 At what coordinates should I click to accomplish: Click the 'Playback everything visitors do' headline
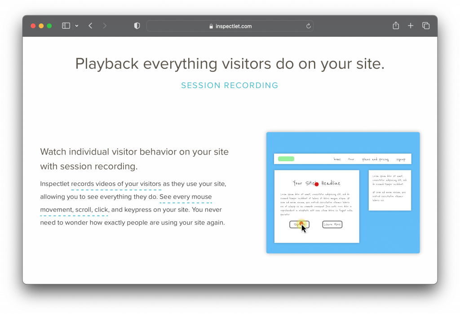pyautogui.click(x=230, y=64)
